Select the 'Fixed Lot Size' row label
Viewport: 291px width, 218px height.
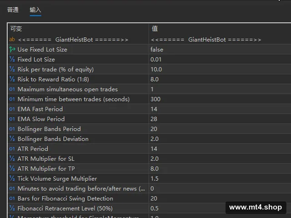point(36,59)
